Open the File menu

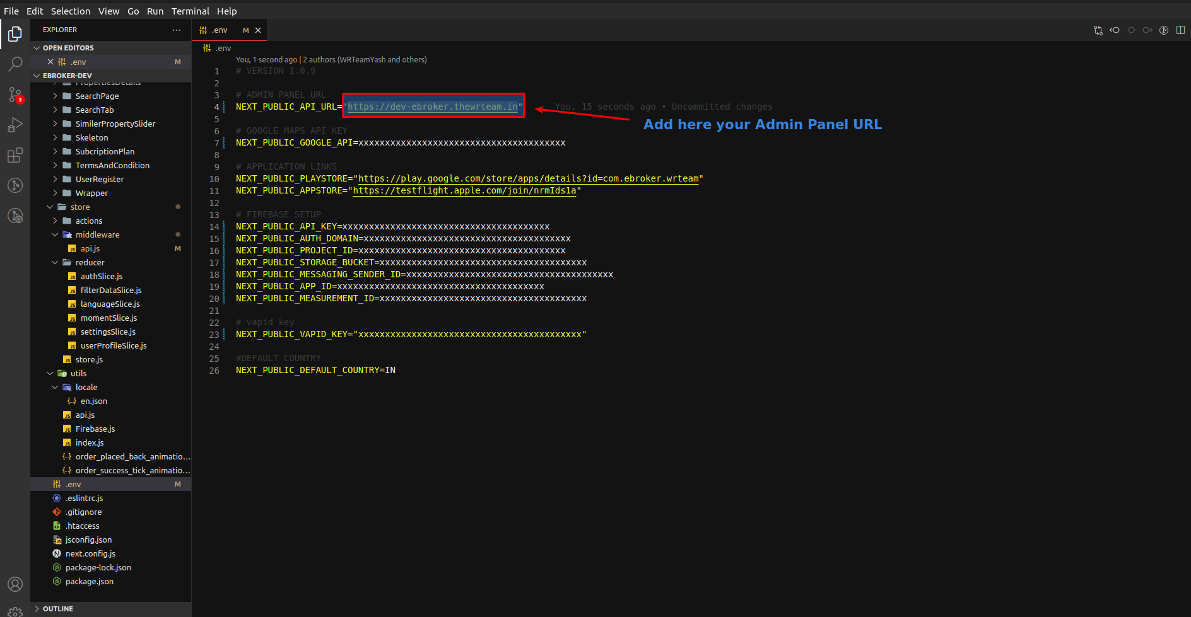(11, 11)
